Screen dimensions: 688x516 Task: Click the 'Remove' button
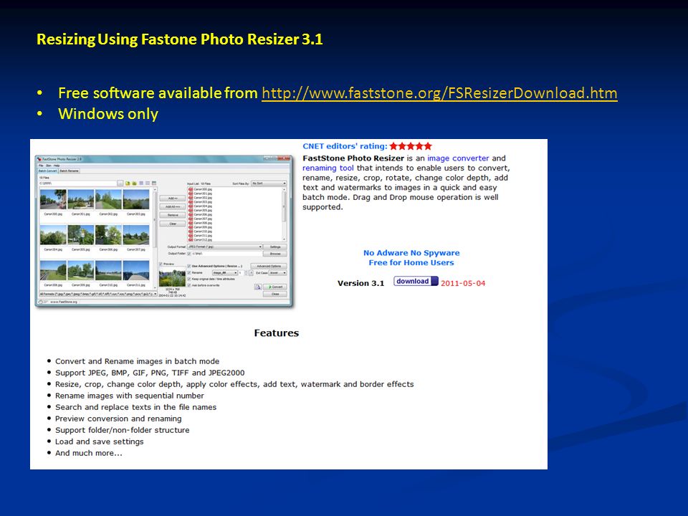pos(173,215)
